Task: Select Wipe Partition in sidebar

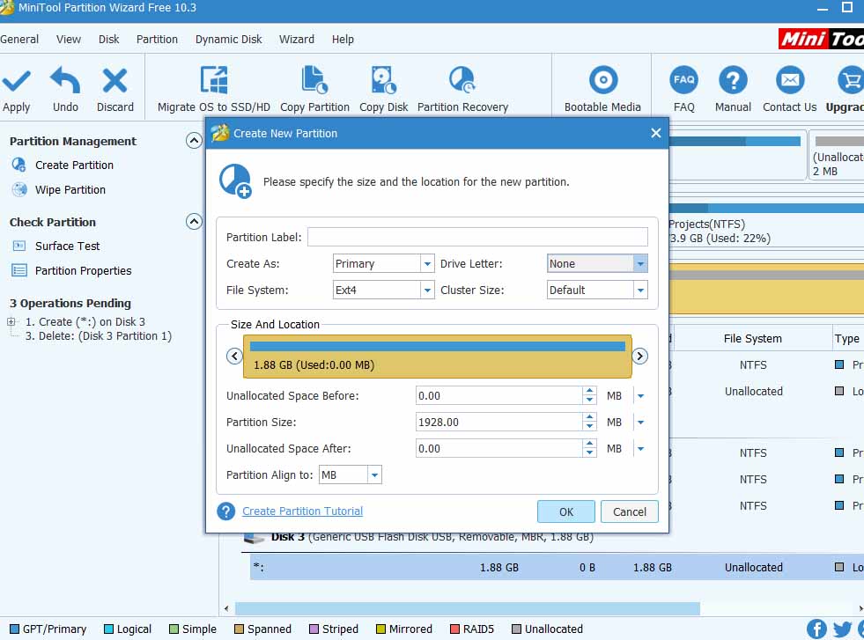Action: coord(70,190)
